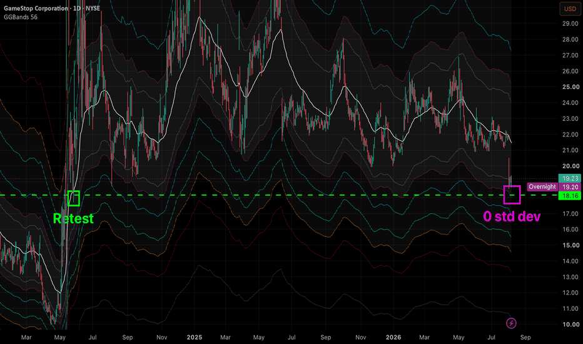Click the 29.00 price axis value
This screenshot has width=583, height=344.
point(570,23)
